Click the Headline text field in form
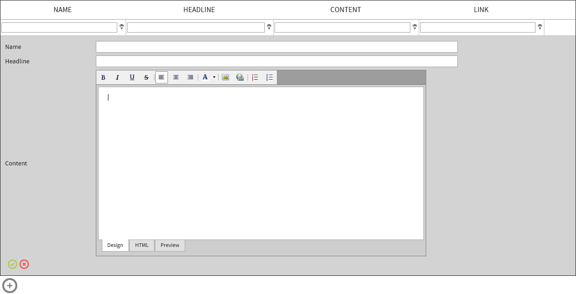Viewport: 576px width, 294px height. click(276, 62)
